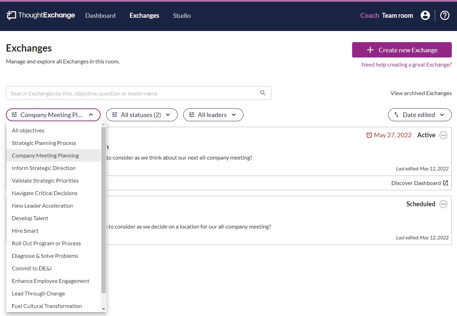Open Need help creating a great Exchange link
Screen dimensions: 457x316
point(406,64)
